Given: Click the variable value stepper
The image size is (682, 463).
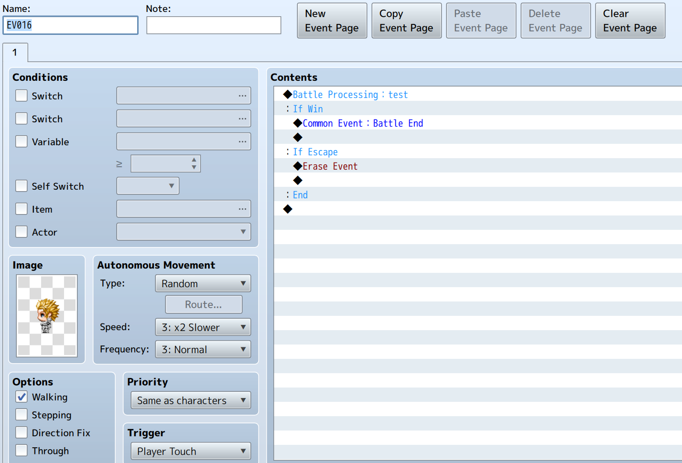Looking at the screenshot, I should [194, 163].
